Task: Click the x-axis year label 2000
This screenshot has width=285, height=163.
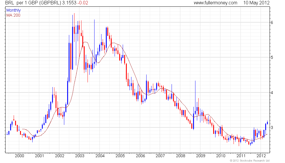Action: point(19,156)
